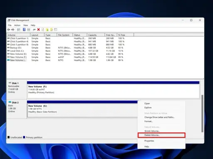This screenshot has height=159, width=213.
Task: Click the New Volume (G:) partition block
Action: (82, 109)
